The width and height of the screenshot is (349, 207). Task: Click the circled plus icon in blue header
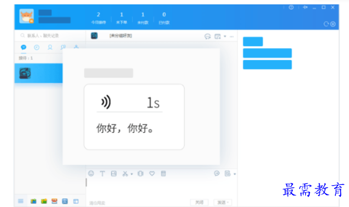click(333, 24)
